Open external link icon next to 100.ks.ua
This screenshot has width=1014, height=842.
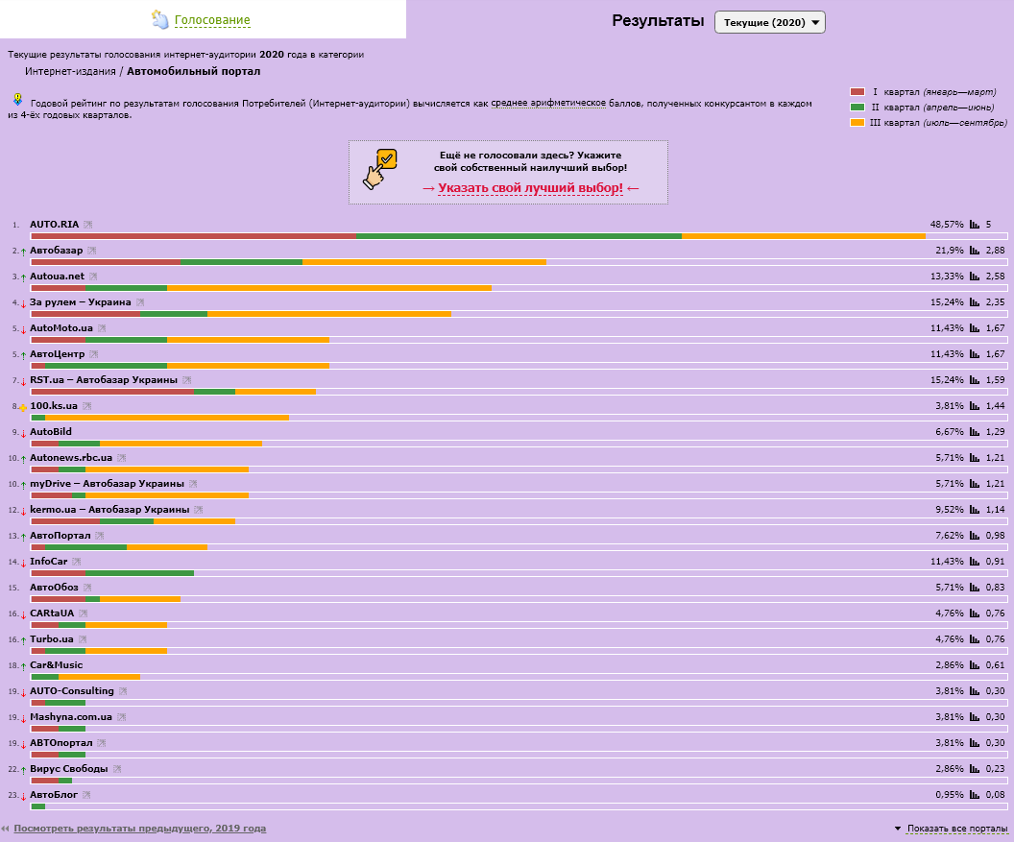[87, 405]
